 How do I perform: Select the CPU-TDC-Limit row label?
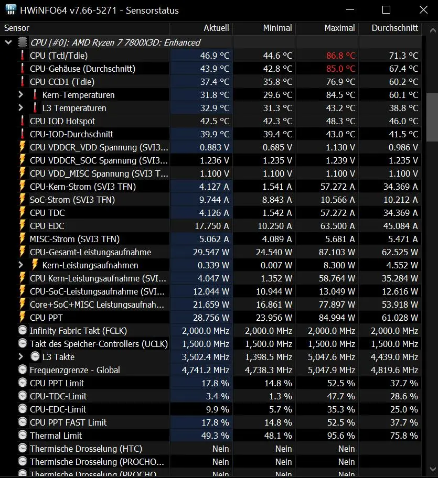click(x=58, y=396)
